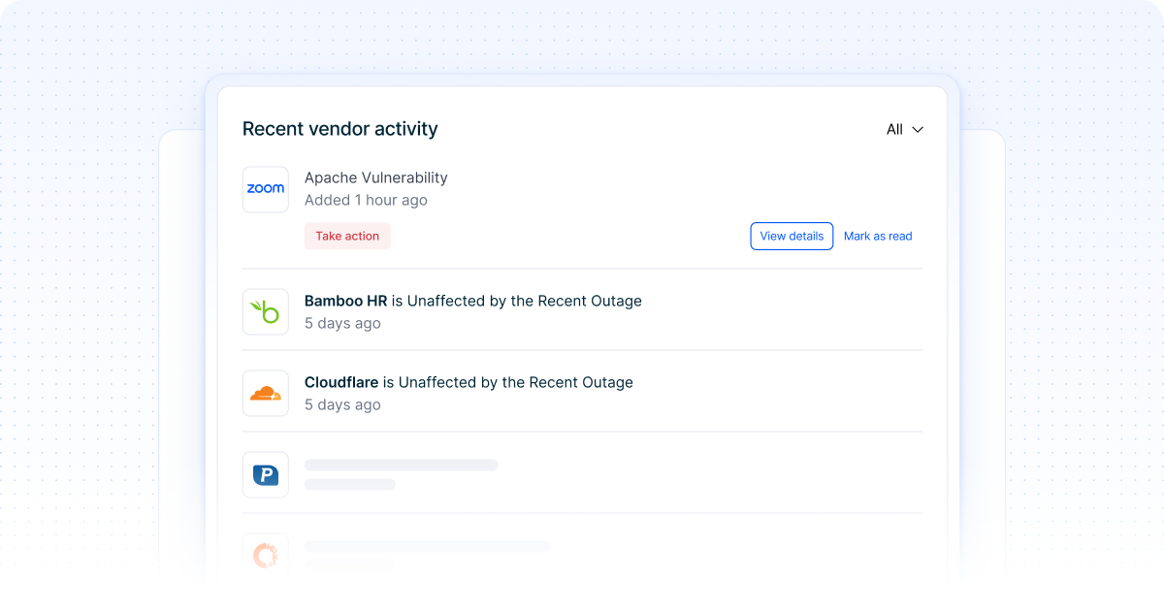Click the Cloudflare is Unaffected entry
Screen dimensions: 1164x611
[469, 382]
